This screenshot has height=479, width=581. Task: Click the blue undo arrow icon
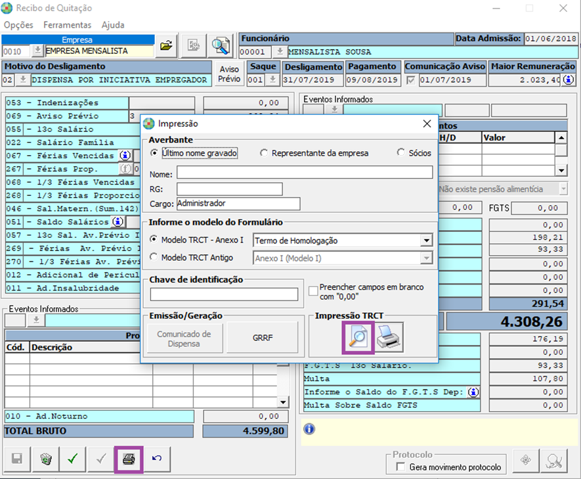tap(157, 459)
